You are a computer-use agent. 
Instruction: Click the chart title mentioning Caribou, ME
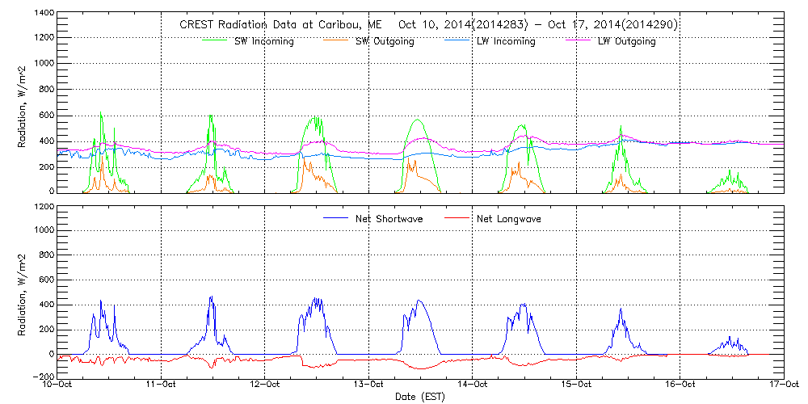428,24
